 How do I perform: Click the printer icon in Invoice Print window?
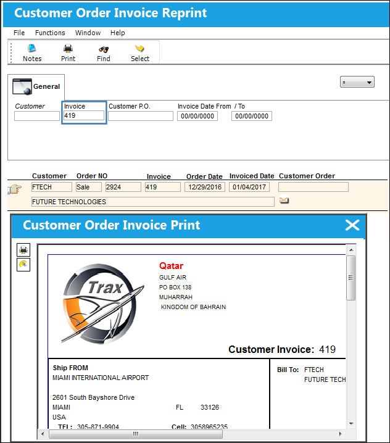coord(23,250)
